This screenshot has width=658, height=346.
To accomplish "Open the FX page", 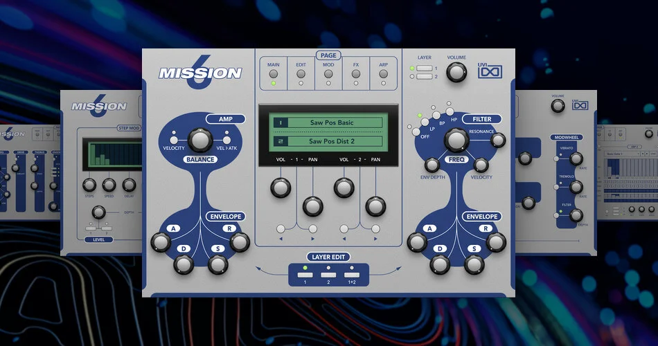I will pos(356,74).
